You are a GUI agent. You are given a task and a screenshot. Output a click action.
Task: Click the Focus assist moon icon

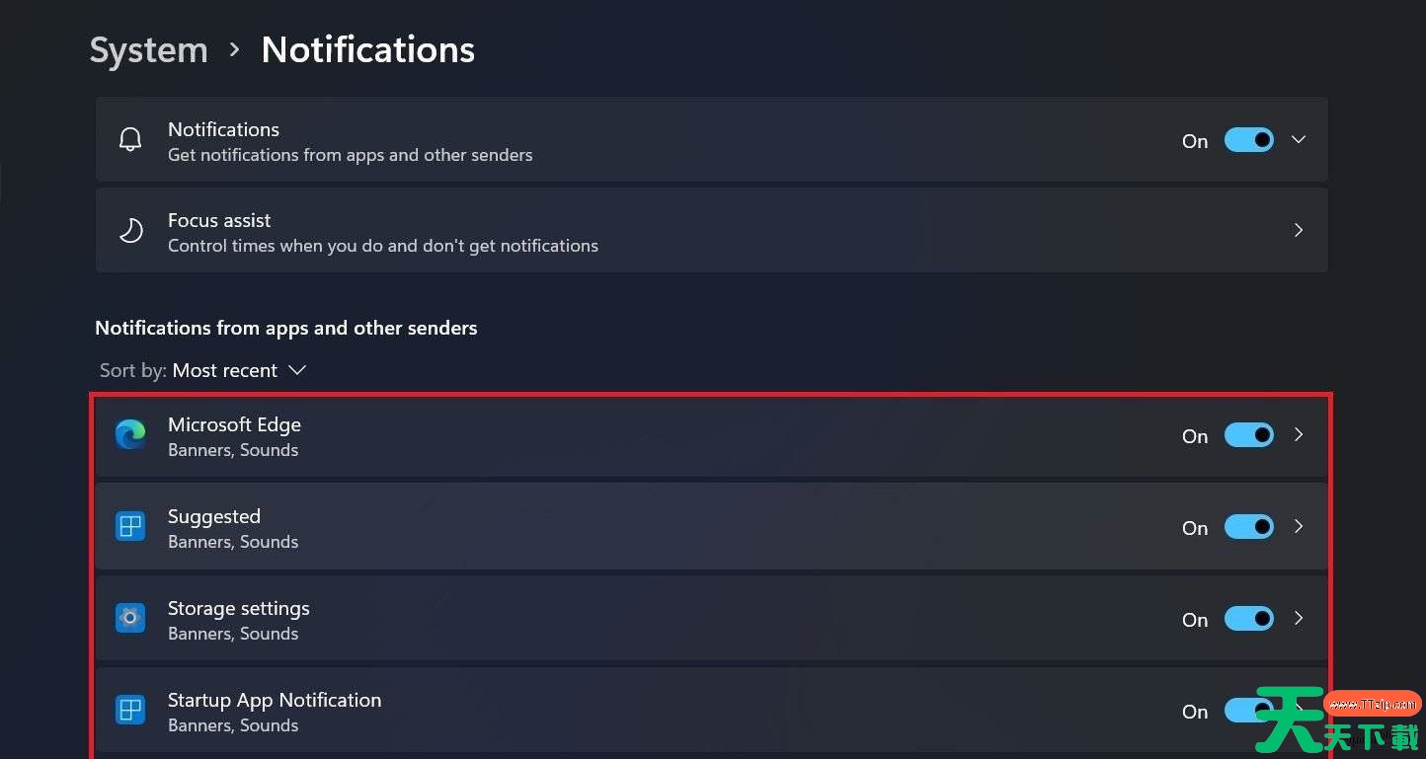[x=130, y=231]
